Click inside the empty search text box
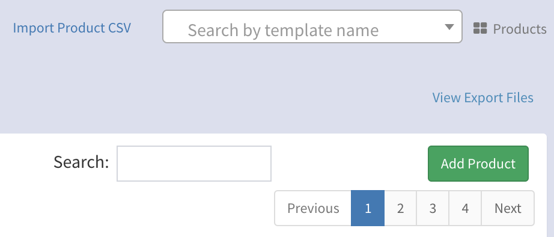 [x=194, y=164]
